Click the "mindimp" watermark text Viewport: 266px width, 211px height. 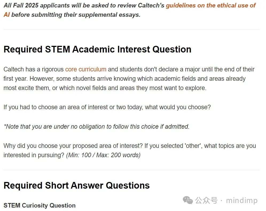point(242,200)
